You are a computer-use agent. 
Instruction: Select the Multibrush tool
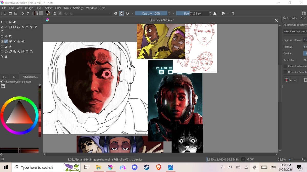(2, 31)
